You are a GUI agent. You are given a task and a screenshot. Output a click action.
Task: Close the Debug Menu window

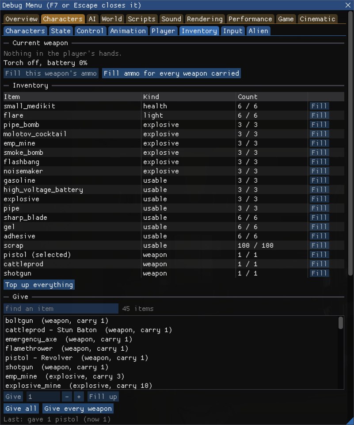tap(348, 5)
